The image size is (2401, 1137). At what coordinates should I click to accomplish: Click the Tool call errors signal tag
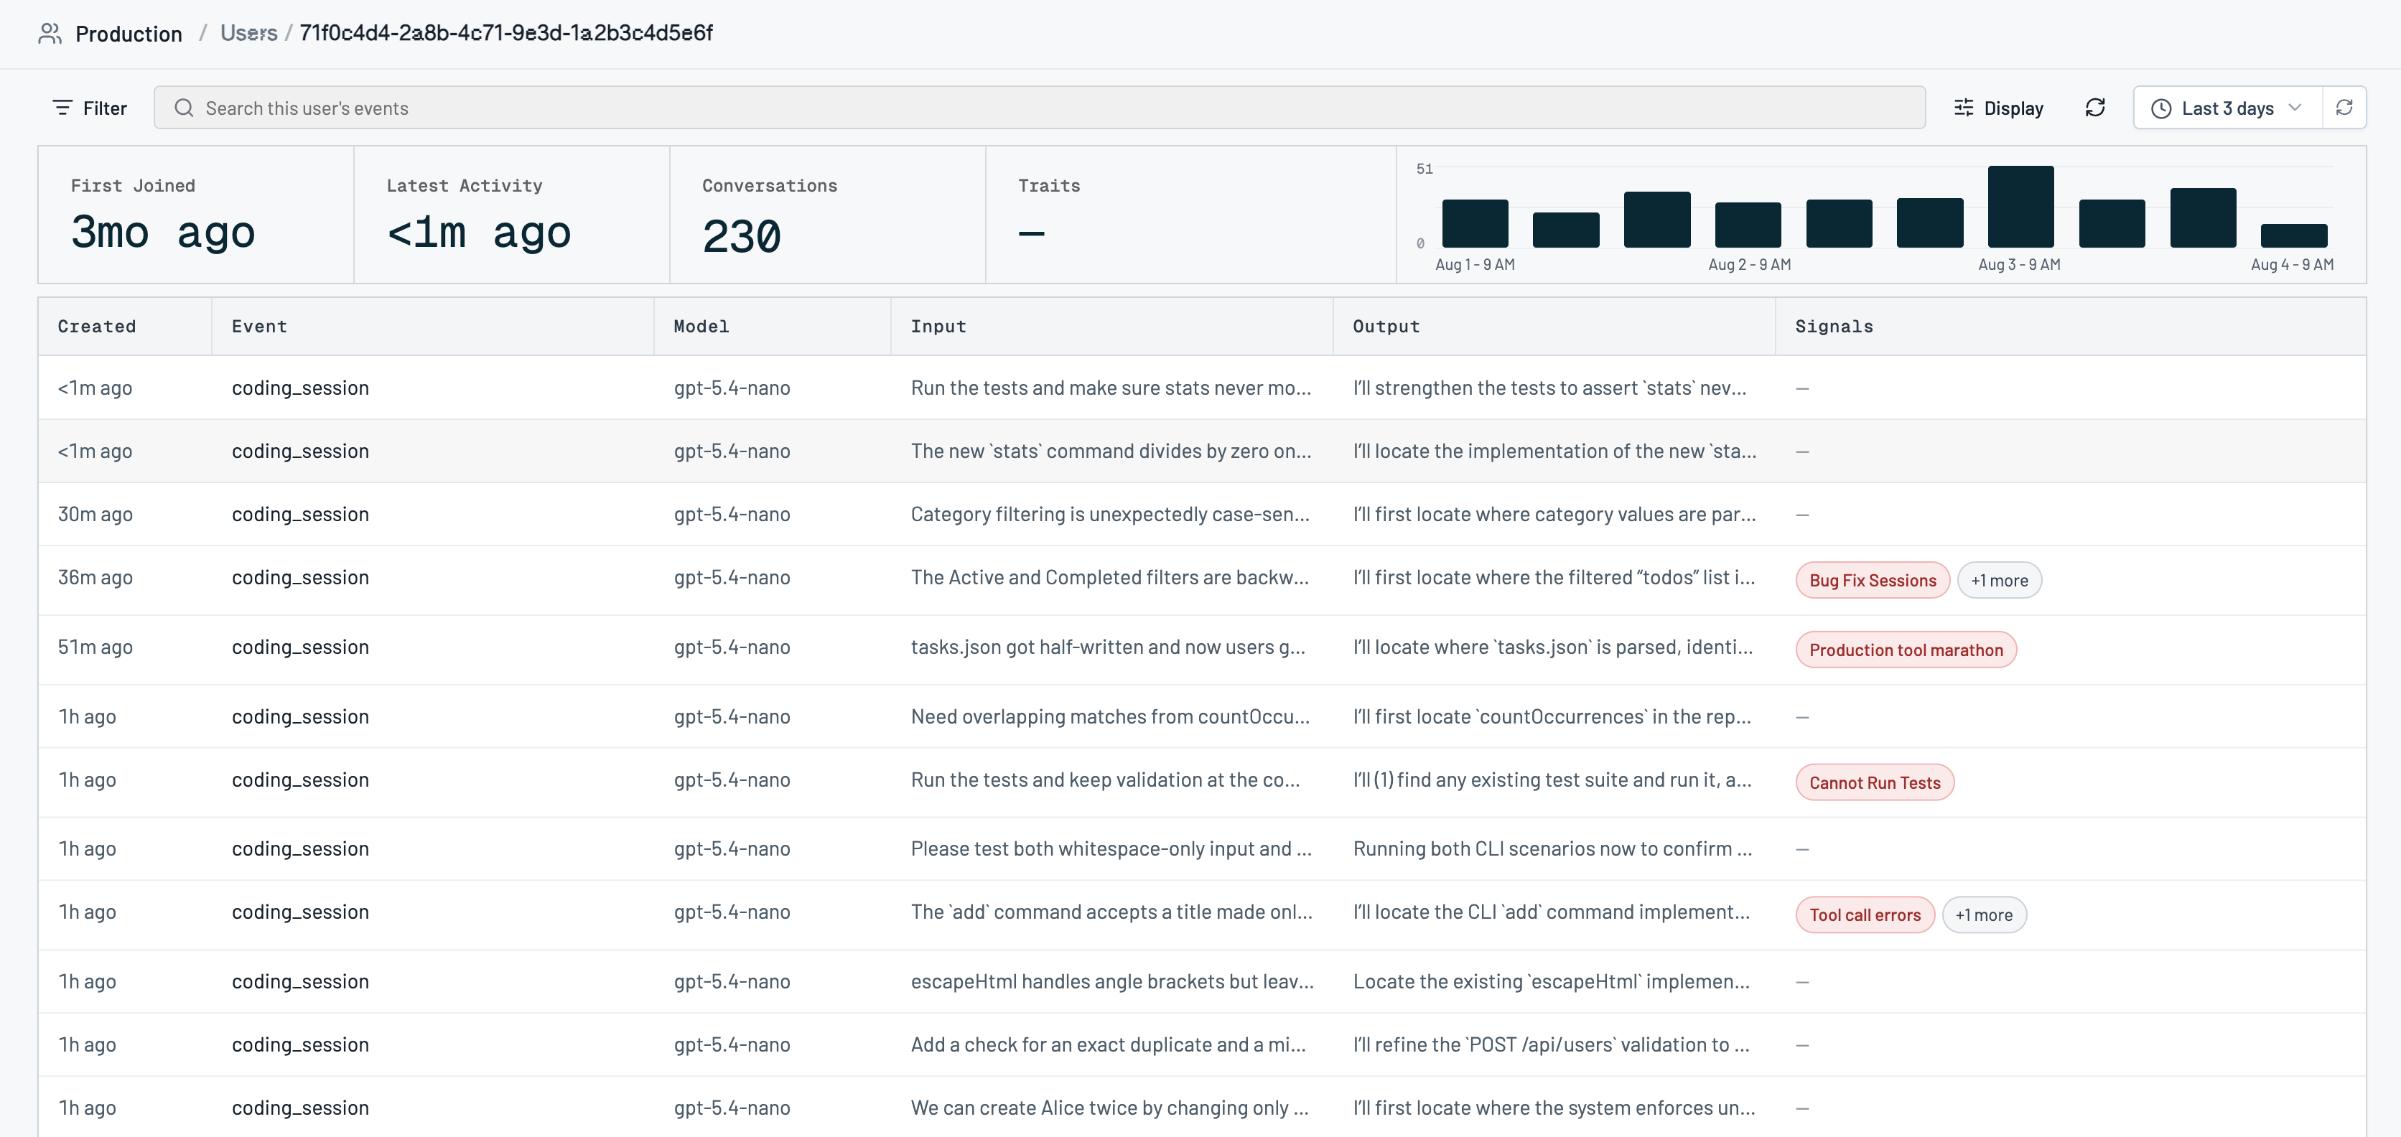tap(1865, 915)
